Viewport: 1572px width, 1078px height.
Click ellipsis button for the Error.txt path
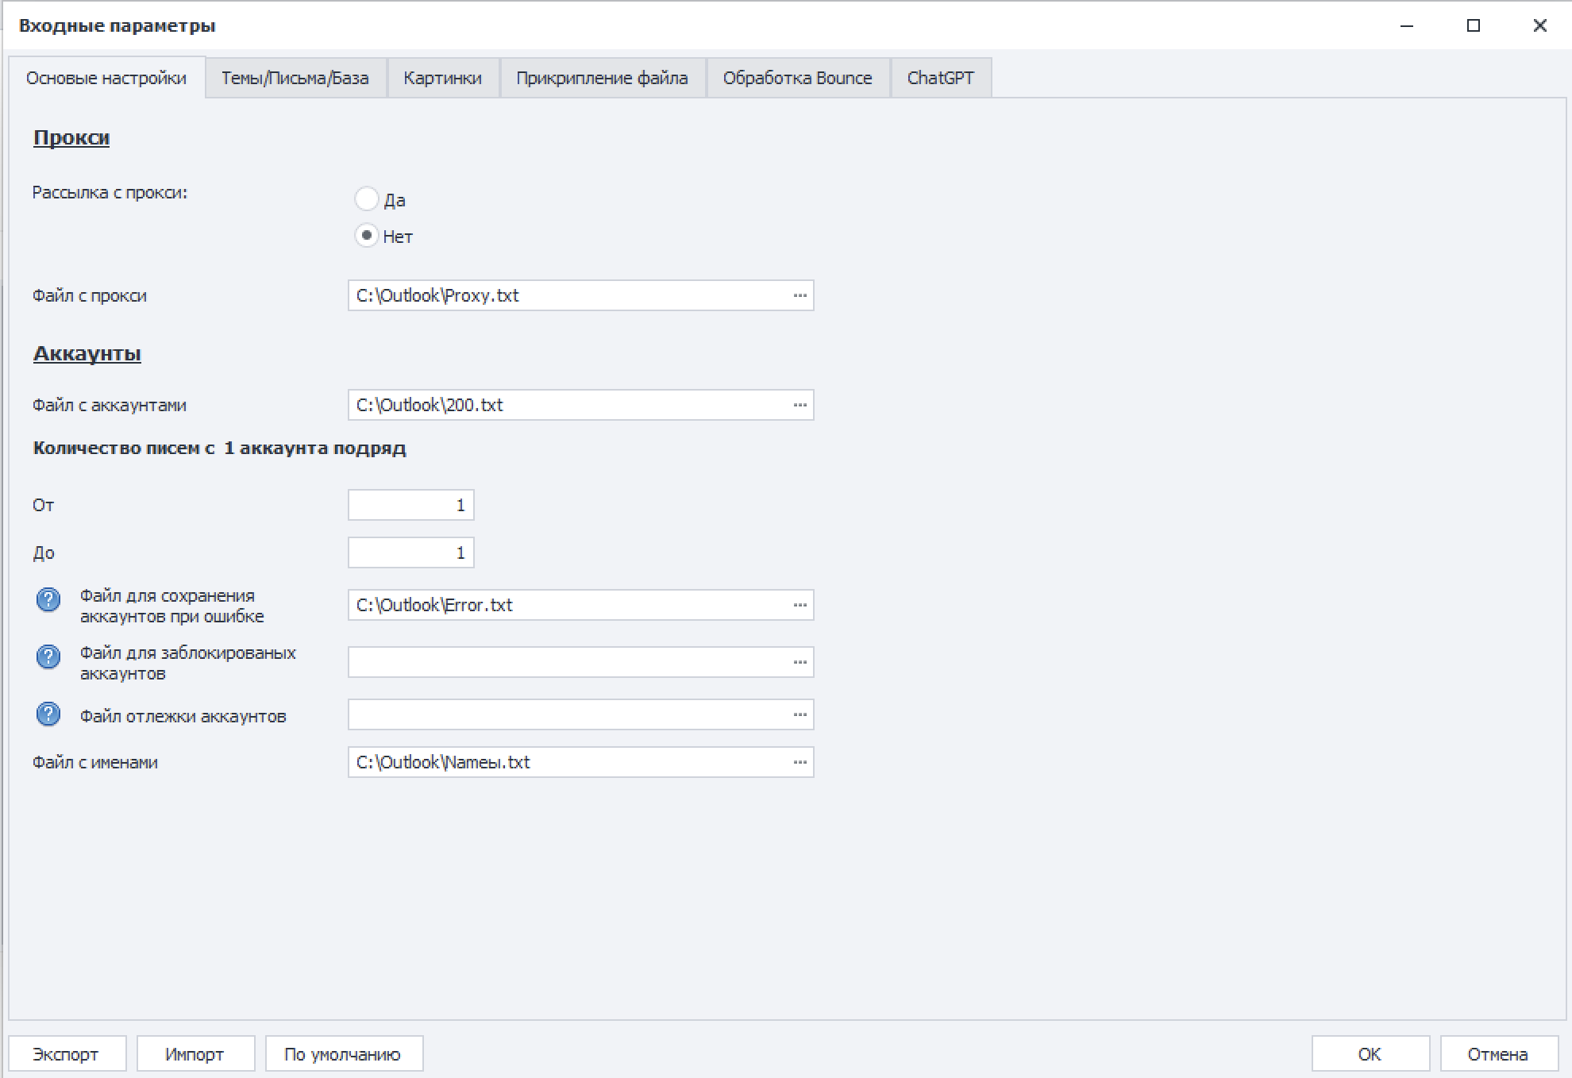(799, 605)
